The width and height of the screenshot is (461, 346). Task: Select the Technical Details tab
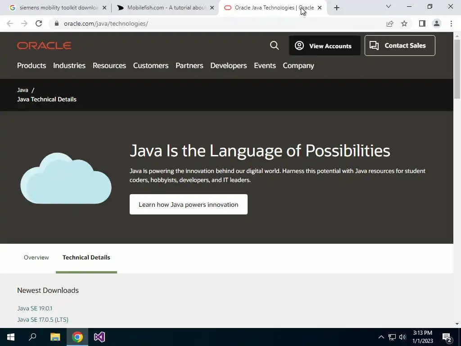click(x=86, y=257)
